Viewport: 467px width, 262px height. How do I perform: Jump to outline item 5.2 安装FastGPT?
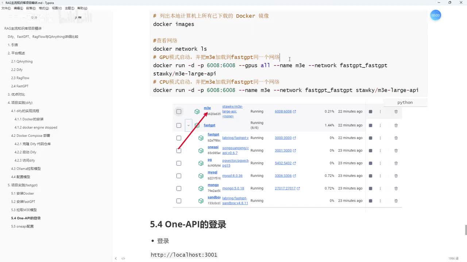point(23,202)
